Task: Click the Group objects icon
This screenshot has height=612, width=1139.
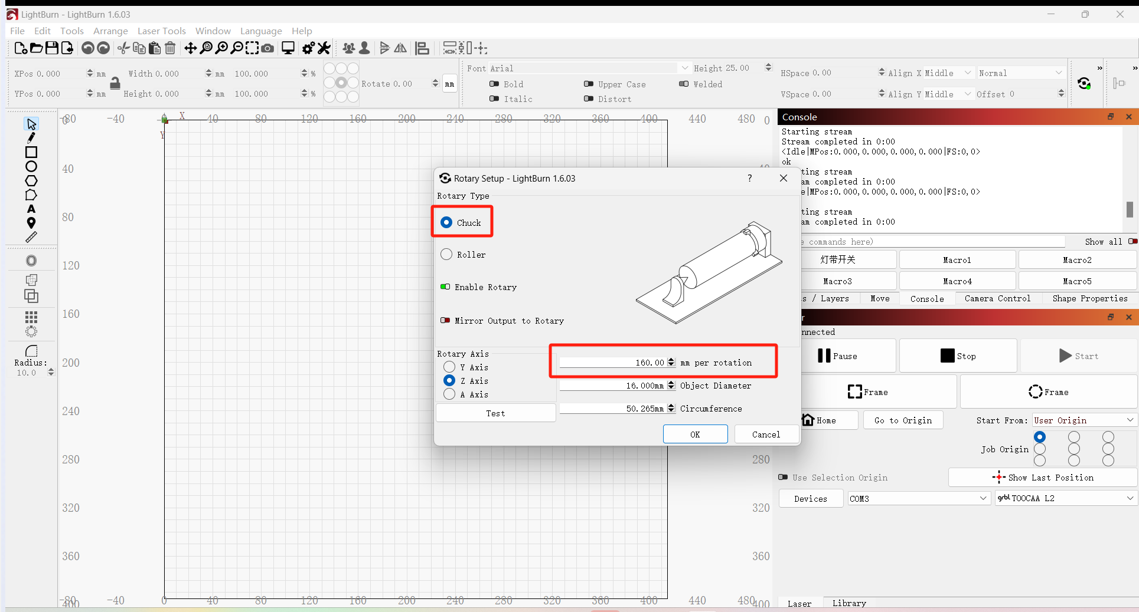Action: click(349, 48)
